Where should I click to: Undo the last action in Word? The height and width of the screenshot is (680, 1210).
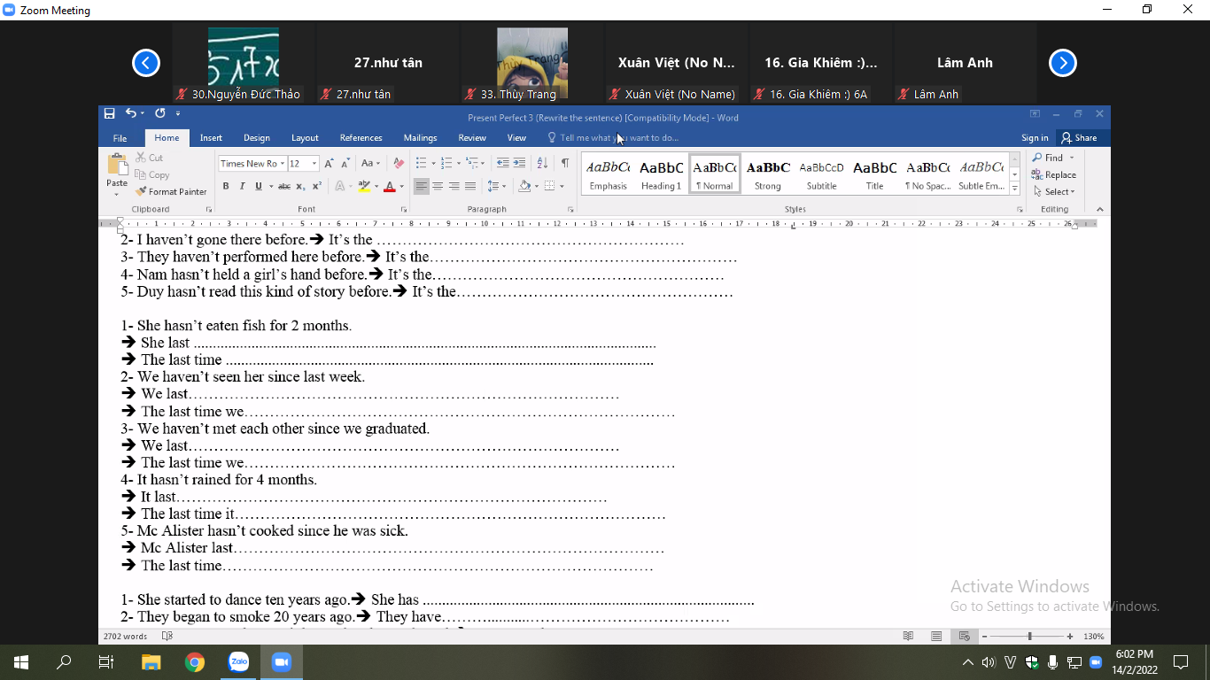click(x=130, y=113)
